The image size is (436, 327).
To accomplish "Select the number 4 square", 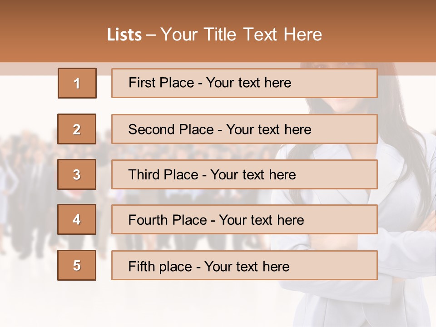I will click(x=77, y=220).
